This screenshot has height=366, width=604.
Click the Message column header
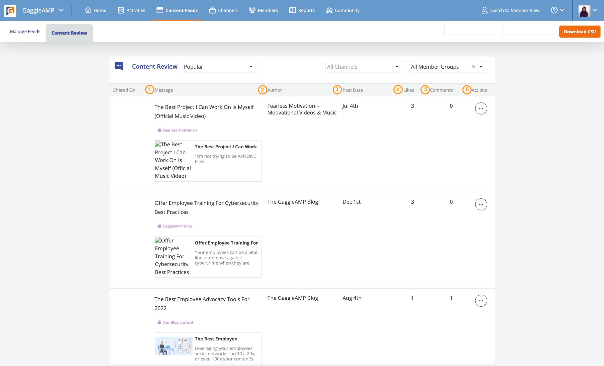[x=164, y=90]
